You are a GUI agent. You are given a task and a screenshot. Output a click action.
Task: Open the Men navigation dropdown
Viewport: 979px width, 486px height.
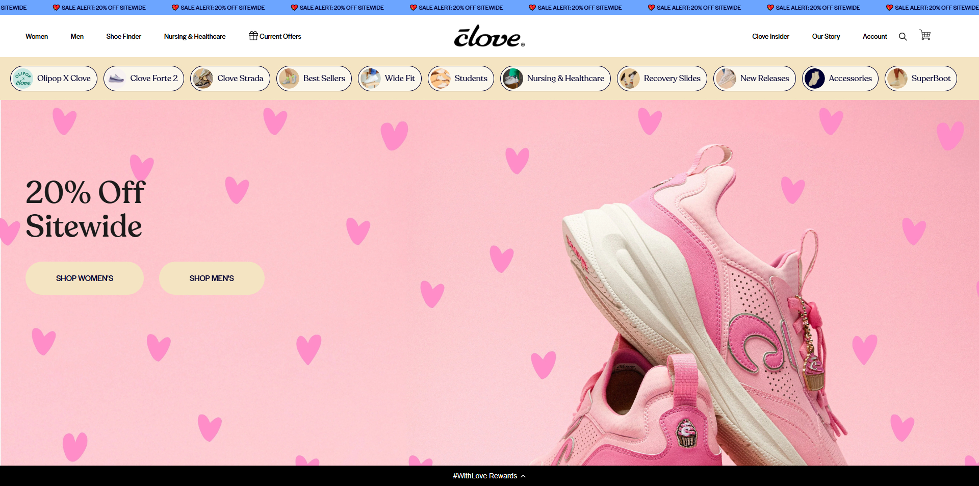coord(77,36)
